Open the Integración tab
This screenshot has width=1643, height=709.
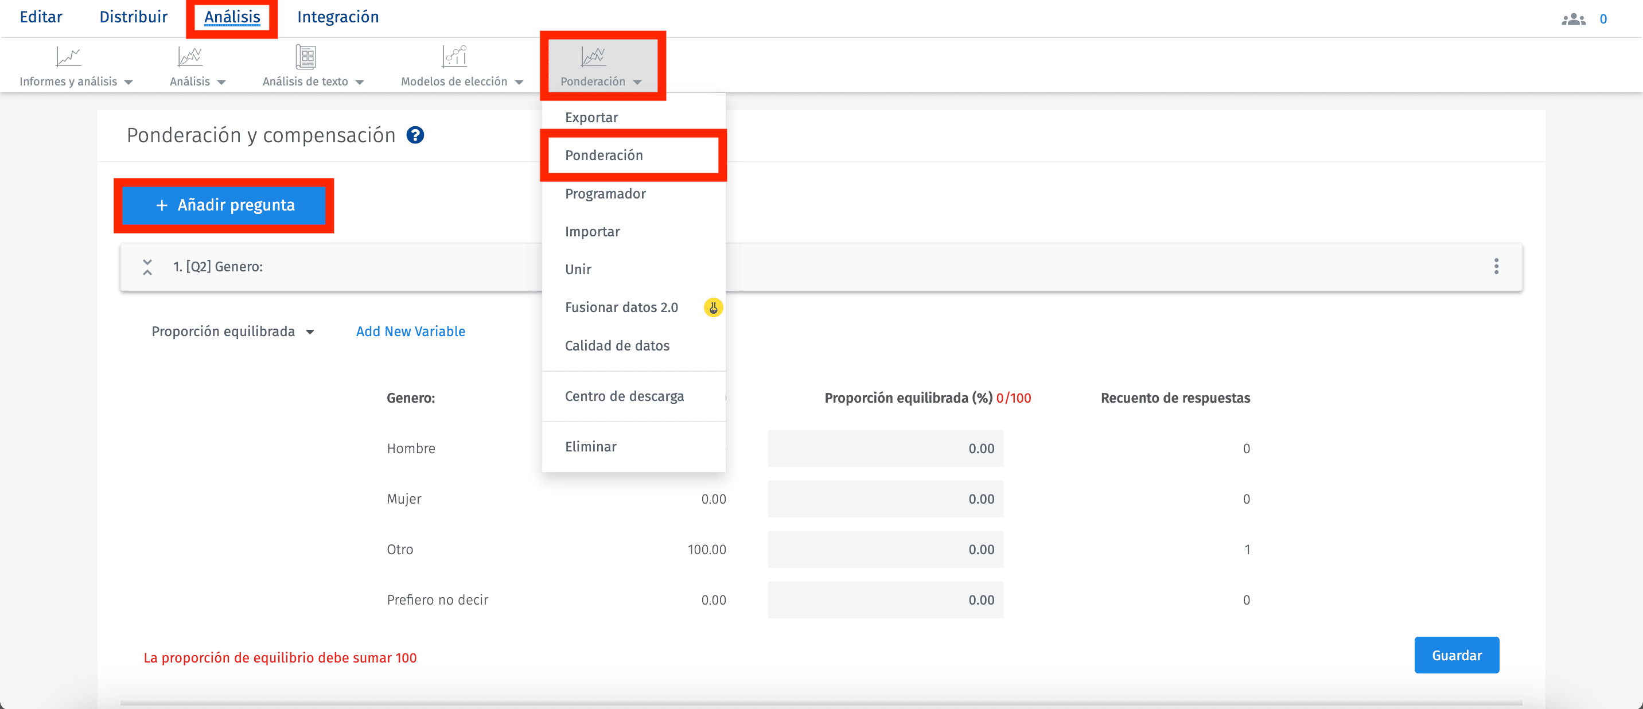click(x=337, y=17)
